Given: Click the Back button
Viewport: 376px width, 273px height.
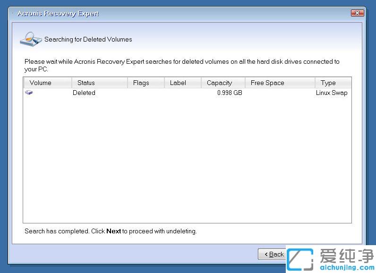Looking at the screenshot, I should tap(272, 254).
